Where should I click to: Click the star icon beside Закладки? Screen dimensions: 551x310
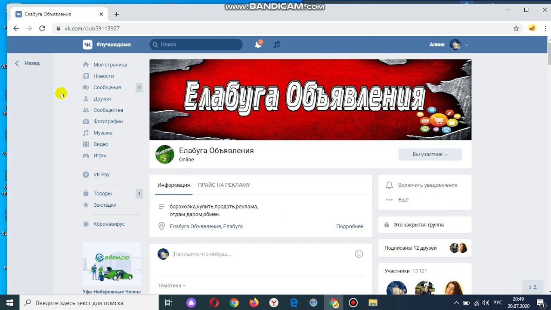point(86,205)
